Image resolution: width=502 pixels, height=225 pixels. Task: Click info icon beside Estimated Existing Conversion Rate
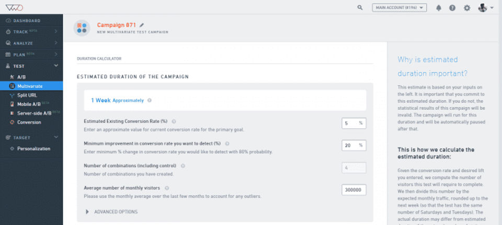174,121
